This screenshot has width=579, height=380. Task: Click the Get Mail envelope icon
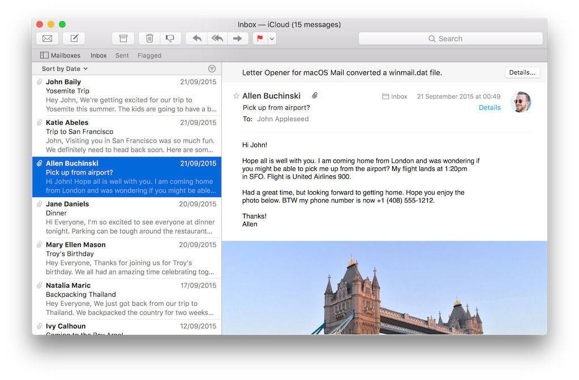[x=48, y=38]
